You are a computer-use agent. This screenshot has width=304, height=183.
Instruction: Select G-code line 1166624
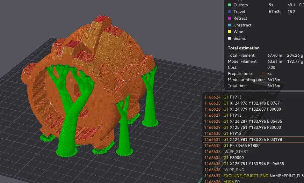(x=253, y=97)
